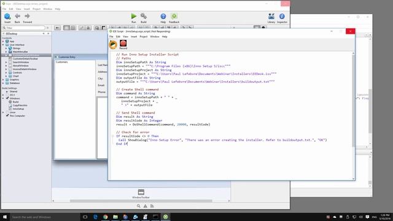Open the Action Center notifications icon

pyautogui.click(x=367, y=217)
